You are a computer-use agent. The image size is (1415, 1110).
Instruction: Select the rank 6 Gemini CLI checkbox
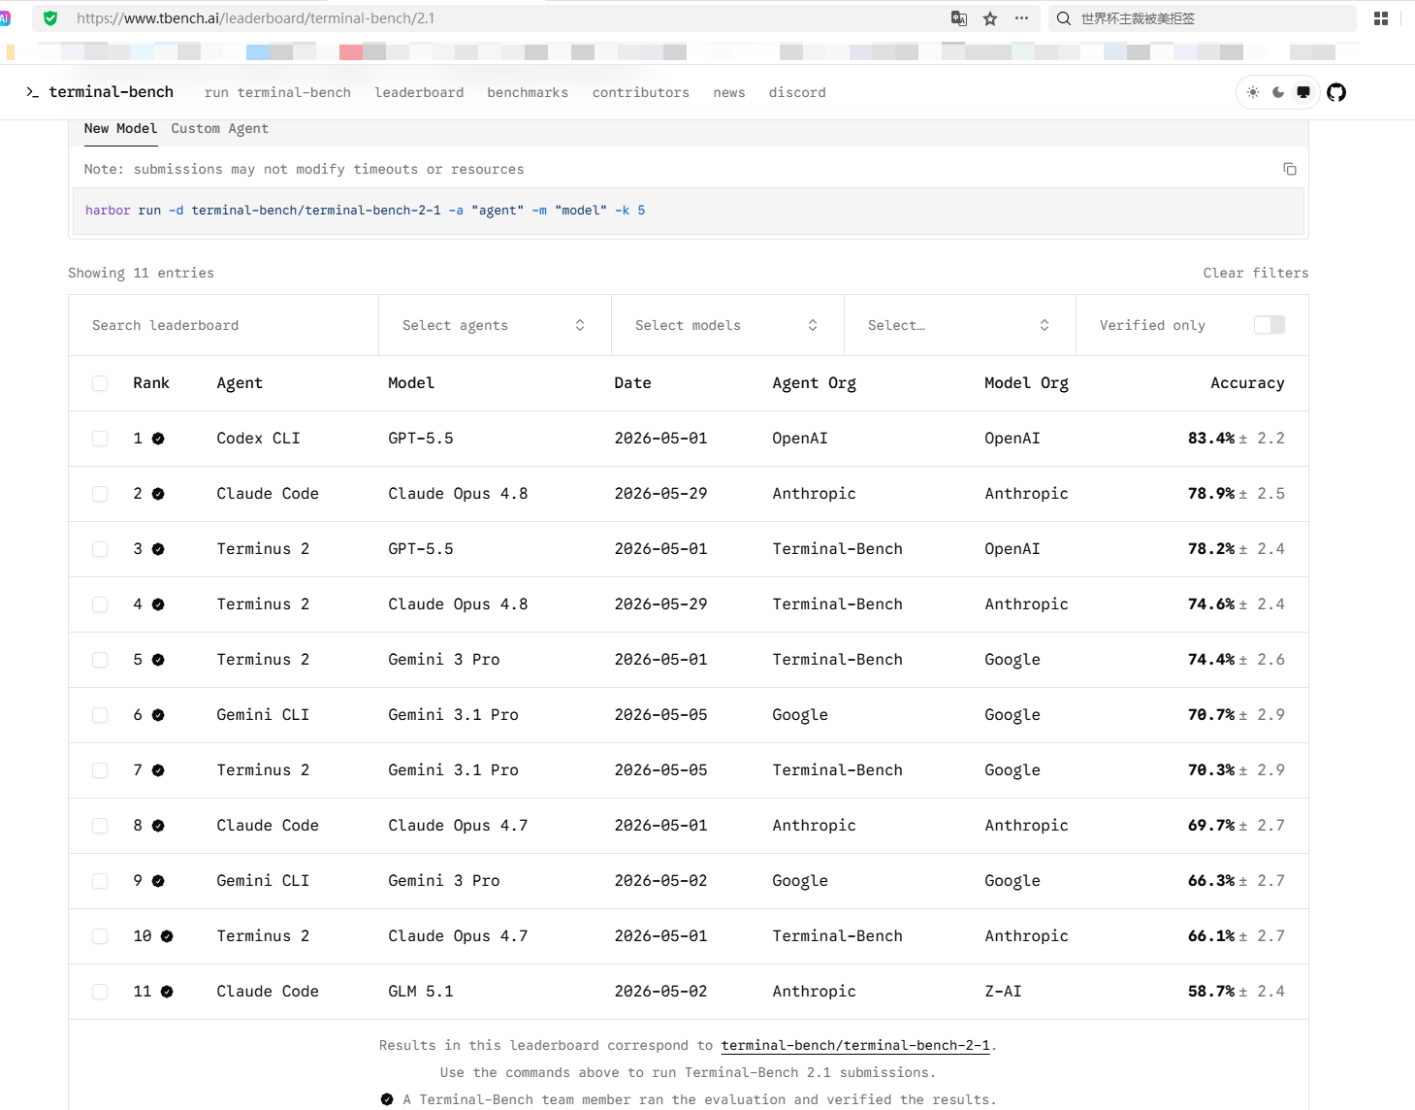tap(100, 715)
